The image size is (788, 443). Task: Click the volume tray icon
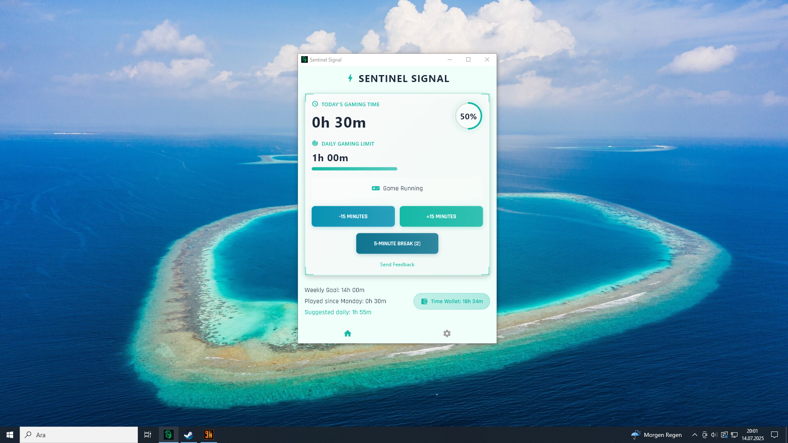click(714, 435)
